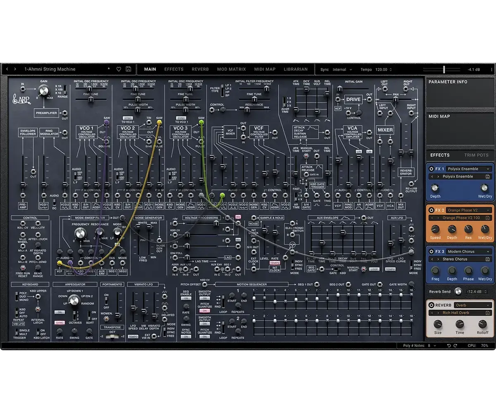Select the next FX 3 preset using its right arrow
The image size is (496, 413).
pos(437,259)
